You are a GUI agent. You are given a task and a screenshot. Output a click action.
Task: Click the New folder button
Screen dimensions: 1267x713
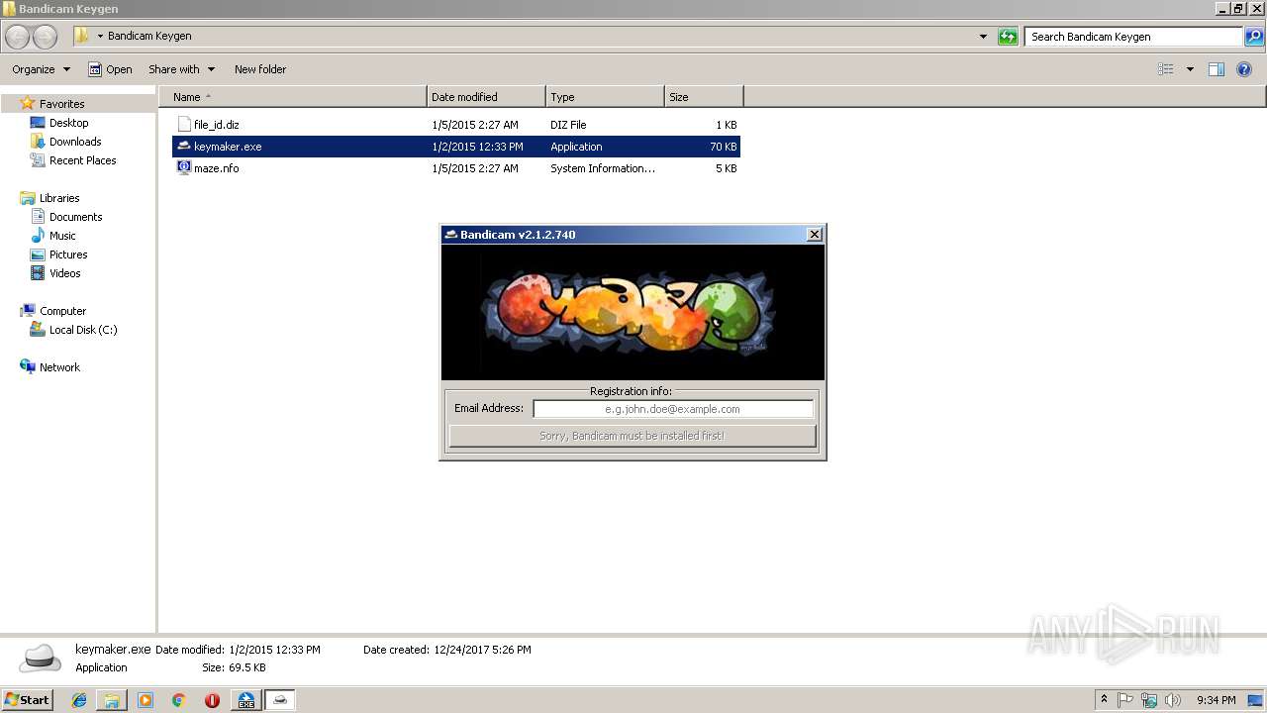260,69
